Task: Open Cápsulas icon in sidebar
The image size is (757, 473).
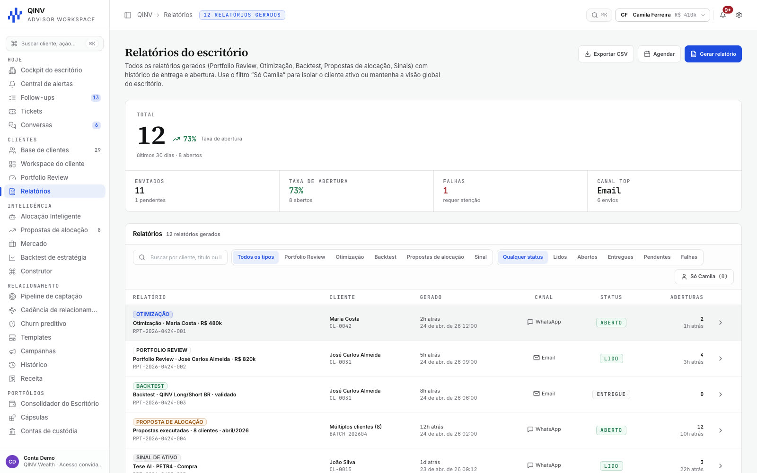Action: (x=12, y=418)
